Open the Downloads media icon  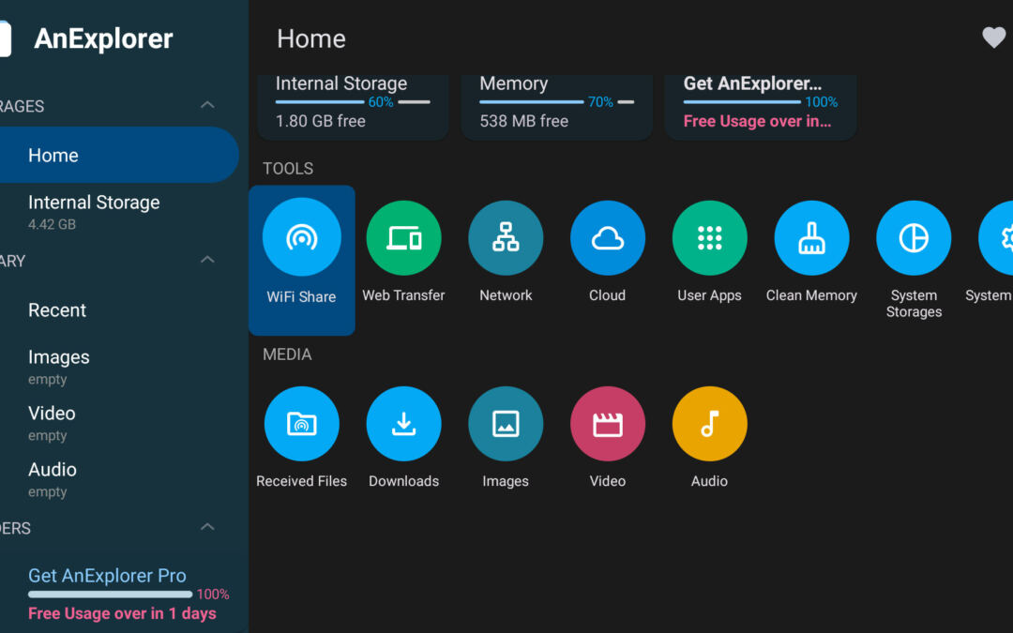pos(403,424)
